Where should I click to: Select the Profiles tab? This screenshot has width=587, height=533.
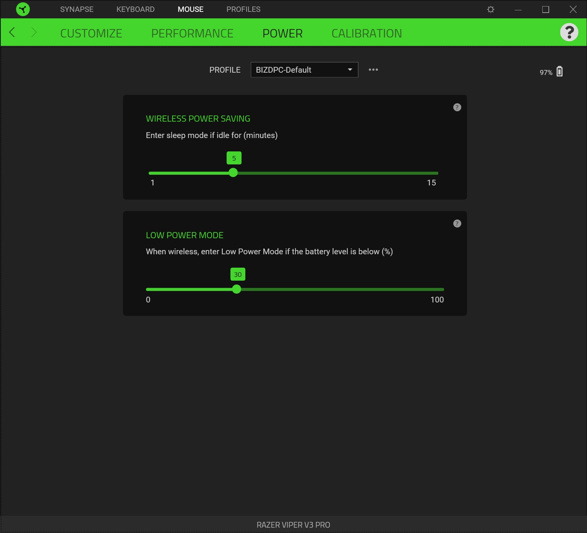[243, 9]
